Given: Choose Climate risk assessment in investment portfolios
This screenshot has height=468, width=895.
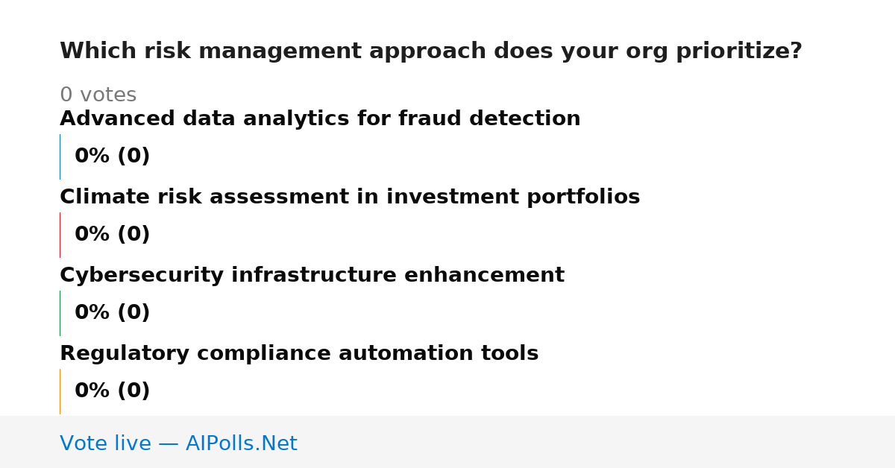Looking at the screenshot, I should click(x=350, y=197).
